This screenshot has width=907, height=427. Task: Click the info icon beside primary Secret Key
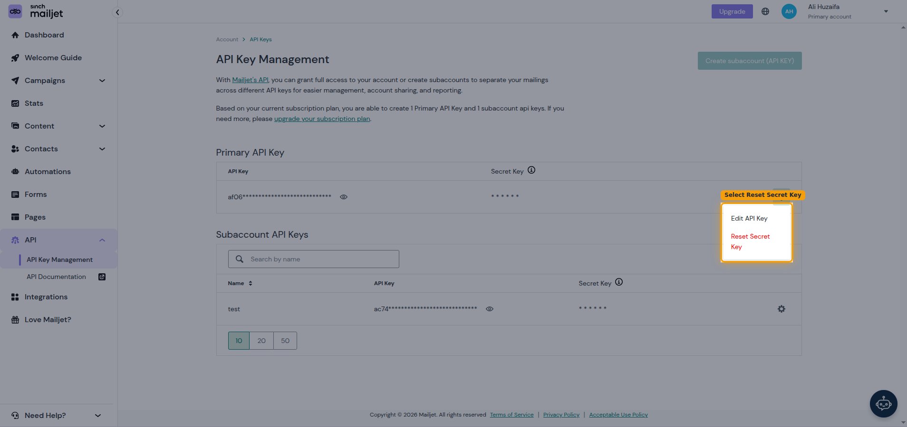click(531, 170)
